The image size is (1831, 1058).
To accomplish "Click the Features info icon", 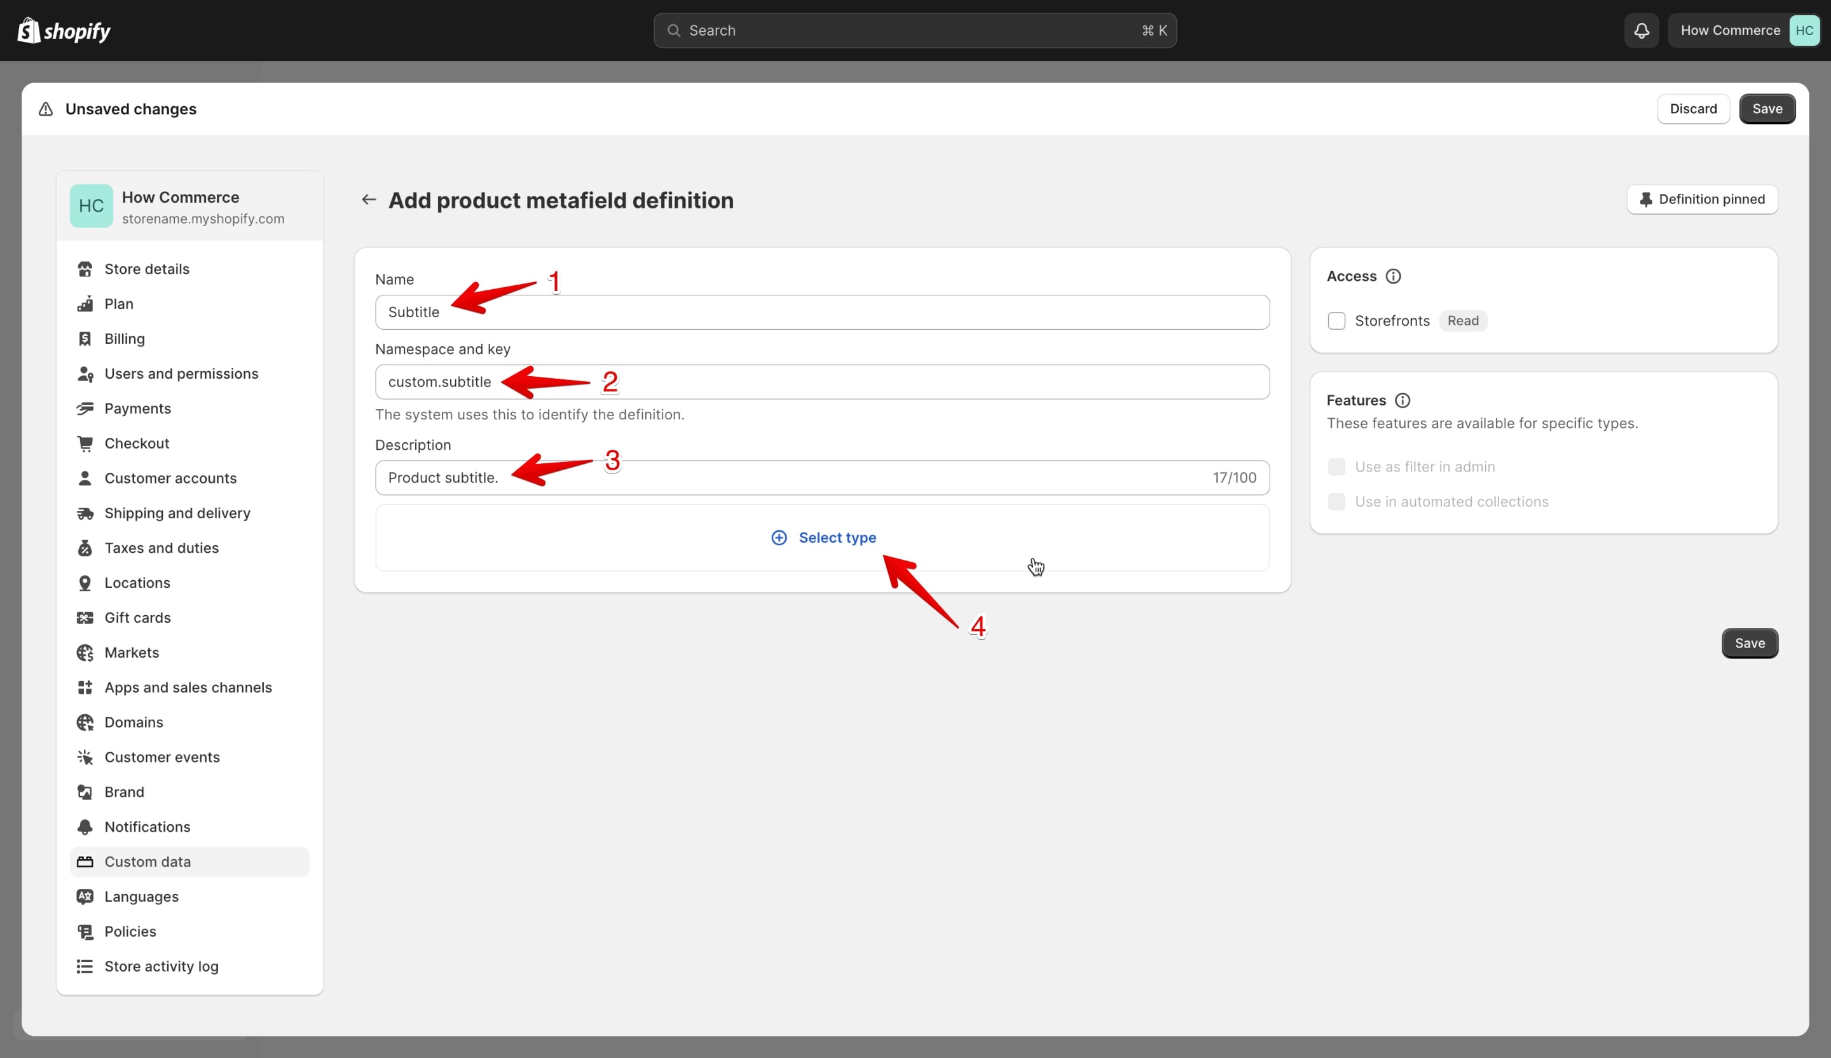I will [x=1402, y=400].
